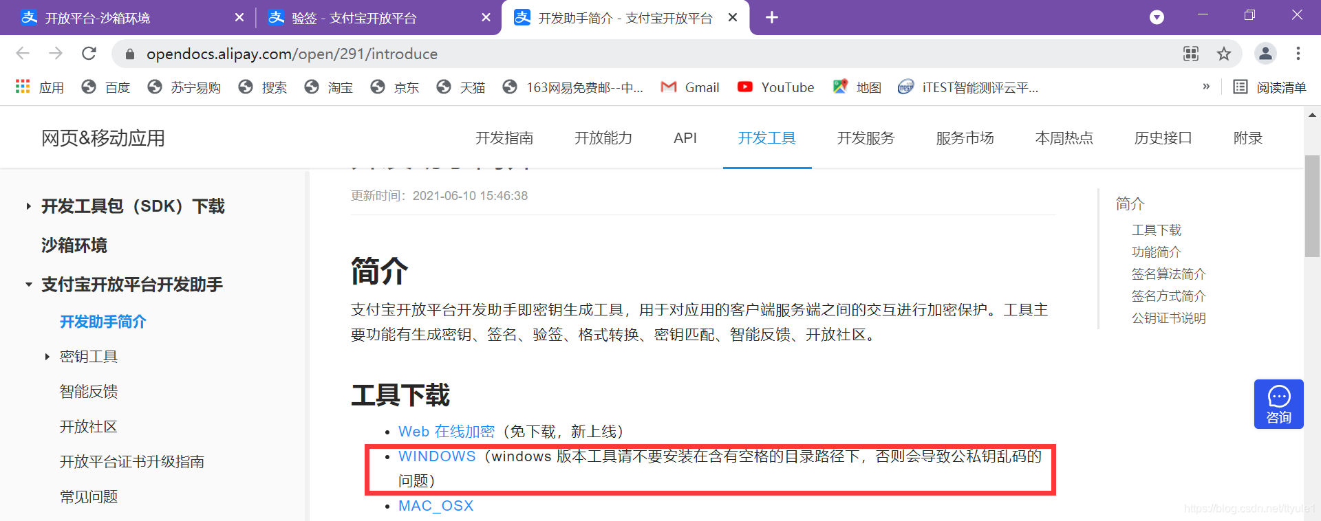Jump to 公钥证书说明 in page outline
The height and width of the screenshot is (521, 1321).
(1169, 318)
